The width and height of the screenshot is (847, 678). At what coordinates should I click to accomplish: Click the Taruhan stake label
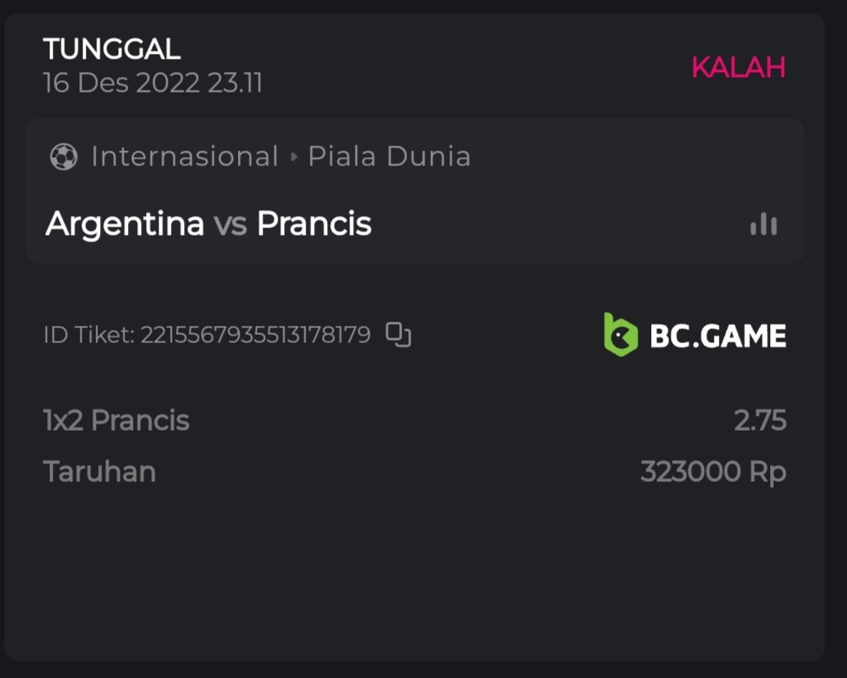point(99,472)
